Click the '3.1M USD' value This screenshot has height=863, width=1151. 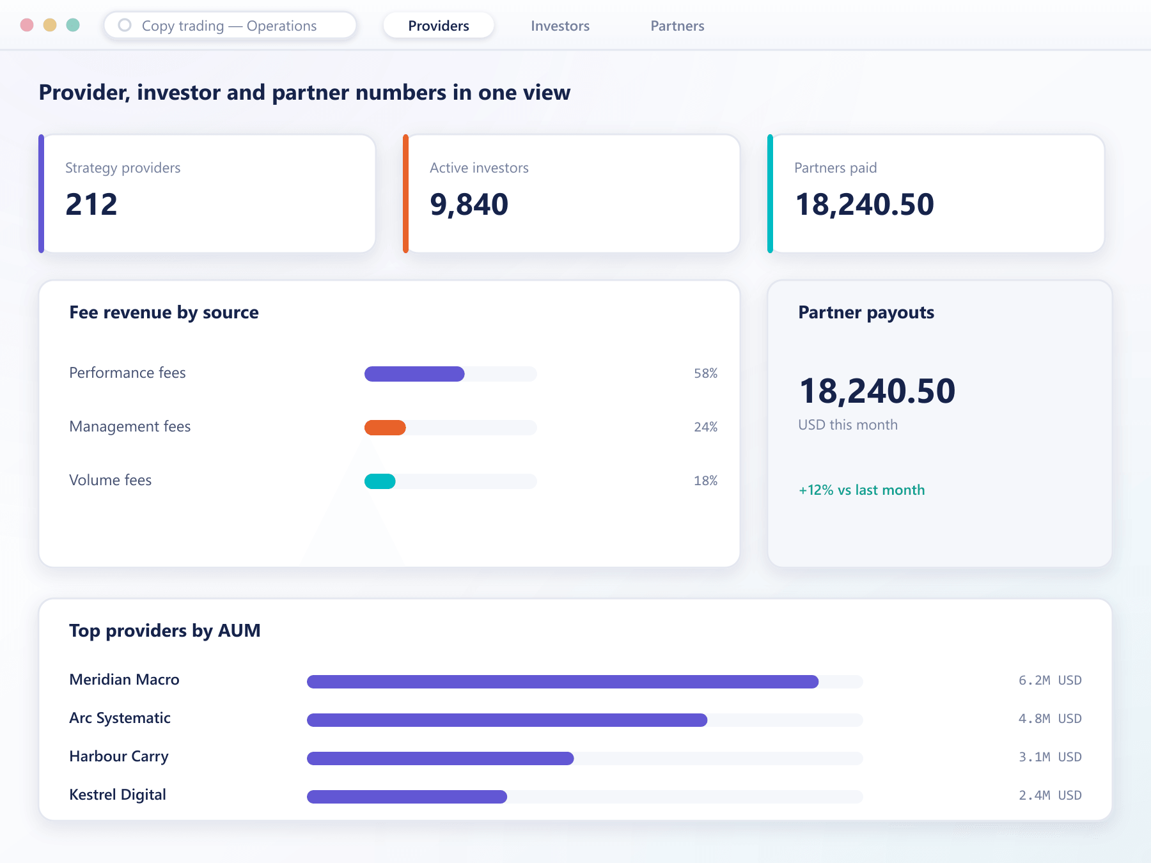coord(1050,757)
